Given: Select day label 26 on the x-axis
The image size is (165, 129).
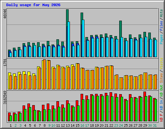Looking at the screenshot, I should click(x=131, y=125).
